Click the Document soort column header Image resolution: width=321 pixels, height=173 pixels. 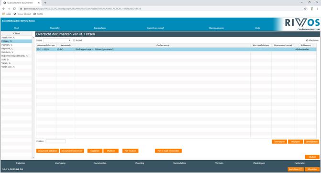point(283,45)
